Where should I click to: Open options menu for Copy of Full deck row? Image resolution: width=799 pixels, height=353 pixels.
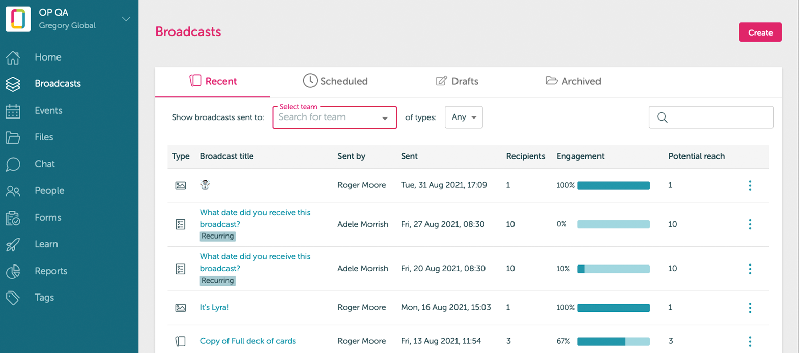click(x=750, y=341)
